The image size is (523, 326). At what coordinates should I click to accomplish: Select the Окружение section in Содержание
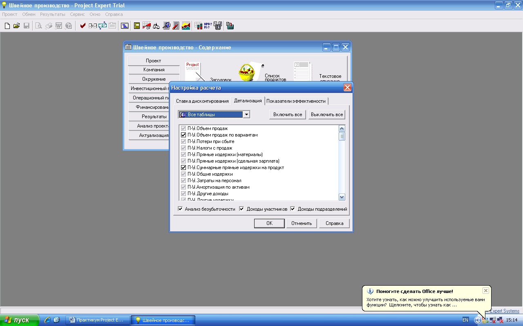(x=154, y=79)
